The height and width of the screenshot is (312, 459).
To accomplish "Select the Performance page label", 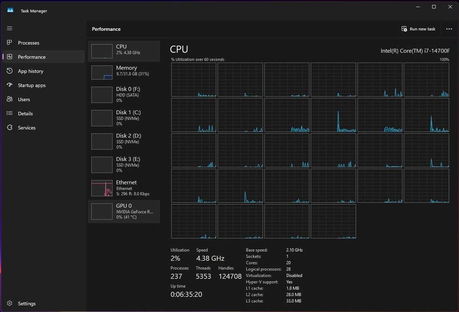I will pyautogui.click(x=32, y=57).
